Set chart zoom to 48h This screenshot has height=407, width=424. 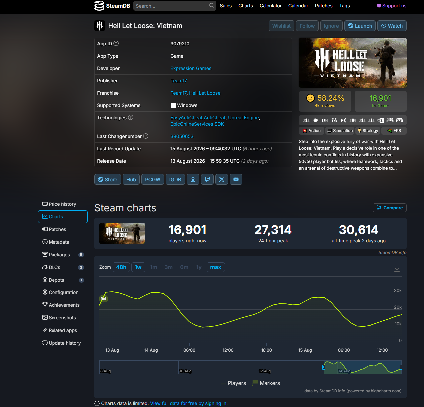click(121, 267)
